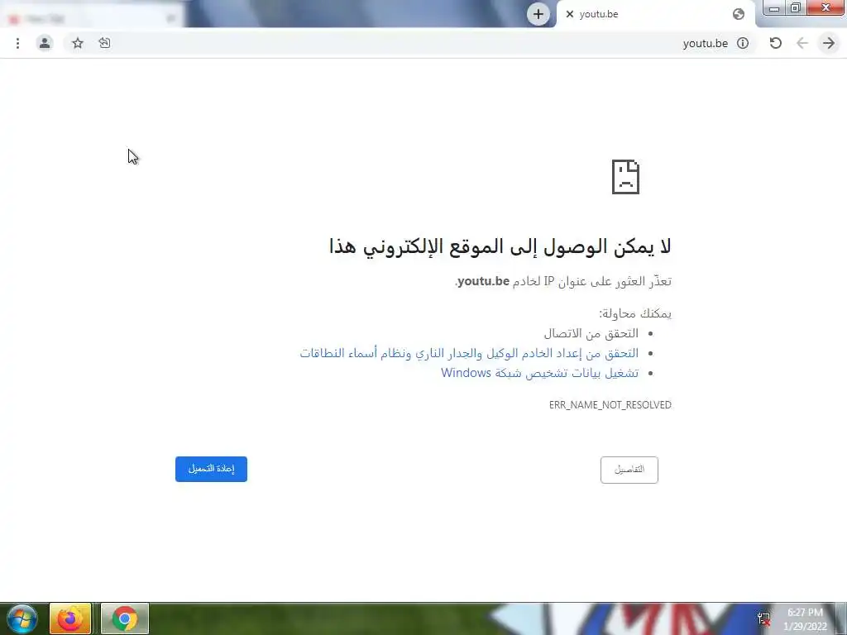This screenshot has height=635, width=847.
Task: Open the Chrome three-dot menu
Action: (x=18, y=43)
